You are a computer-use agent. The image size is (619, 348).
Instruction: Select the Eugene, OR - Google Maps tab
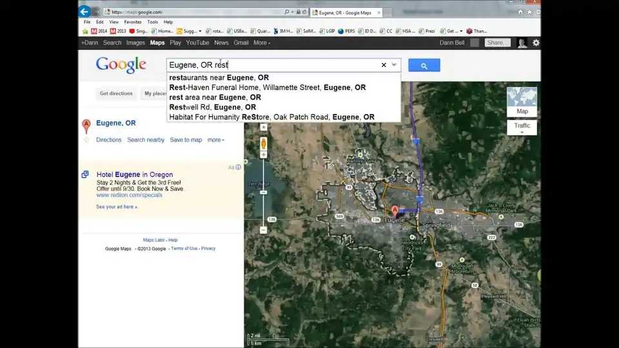pos(346,13)
